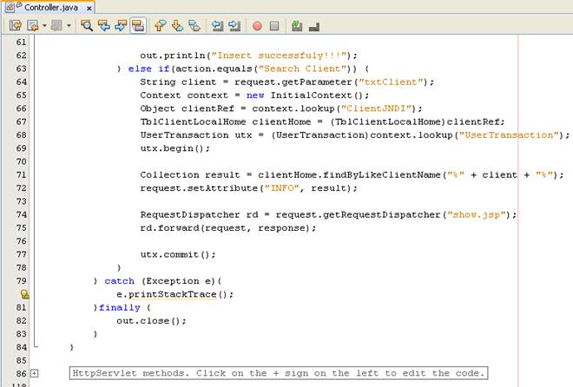Click the first toolbar icon left of Back

[x=16, y=25]
